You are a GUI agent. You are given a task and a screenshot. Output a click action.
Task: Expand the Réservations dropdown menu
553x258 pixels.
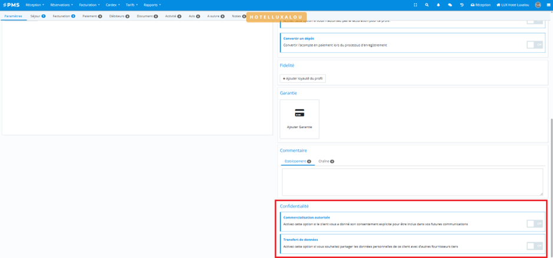pos(61,5)
